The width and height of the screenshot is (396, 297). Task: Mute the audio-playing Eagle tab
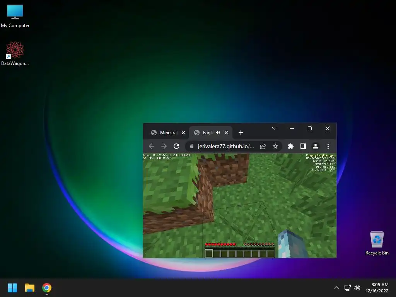click(218, 133)
